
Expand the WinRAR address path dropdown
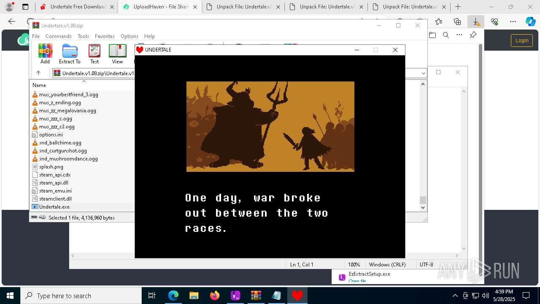[x=423, y=73]
